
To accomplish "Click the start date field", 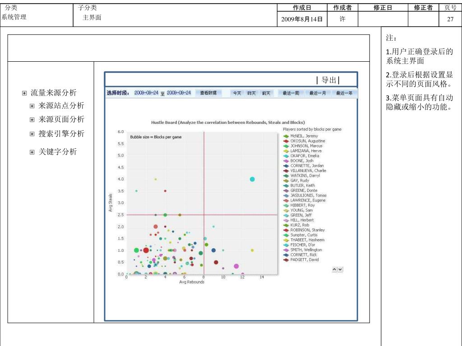I will (146, 93).
